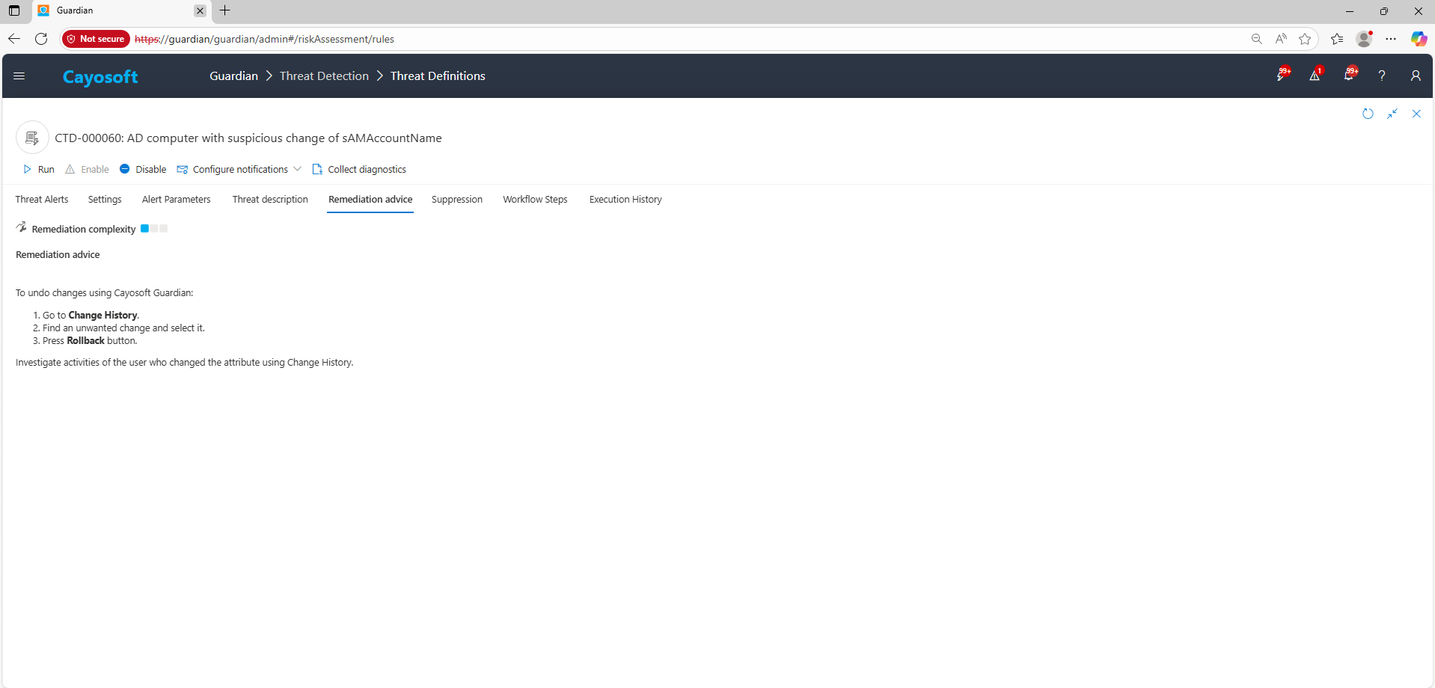The height and width of the screenshot is (688, 1435).
Task: Switch to the Suppression tab
Action: tap(456, 200)
